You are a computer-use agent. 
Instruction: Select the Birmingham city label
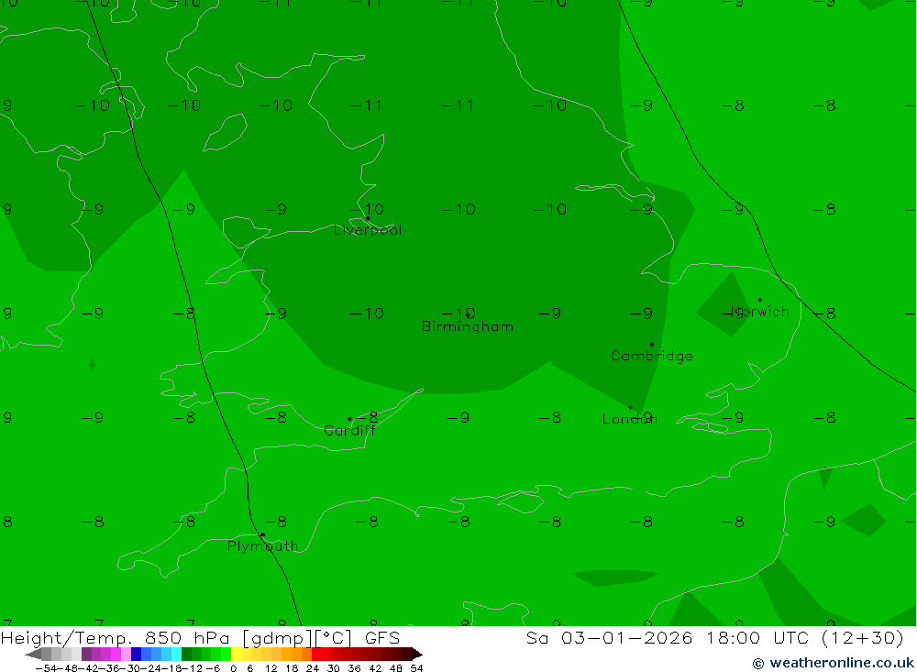tap(468, 326)
